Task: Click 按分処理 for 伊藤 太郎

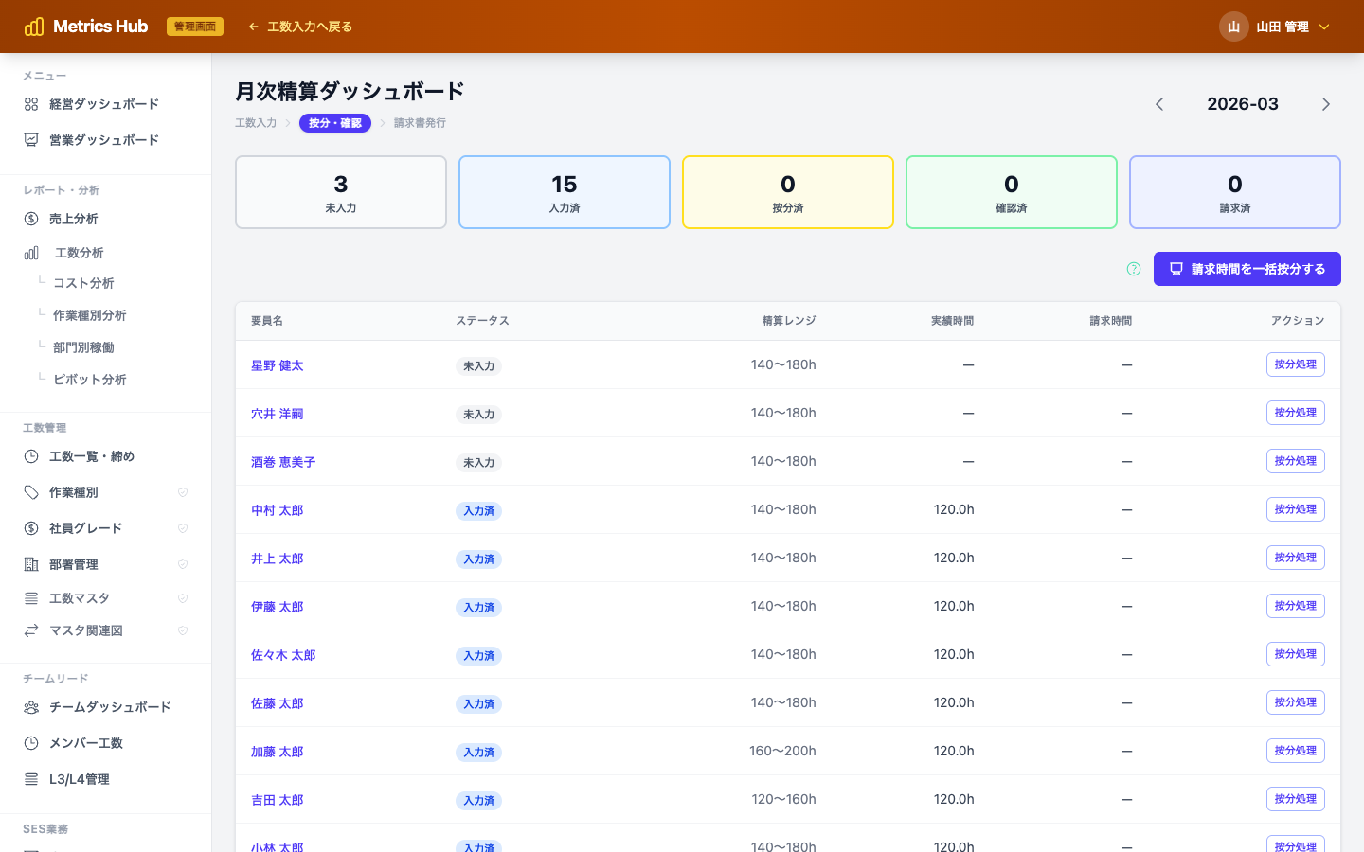Action: (x=1296, y=606)
